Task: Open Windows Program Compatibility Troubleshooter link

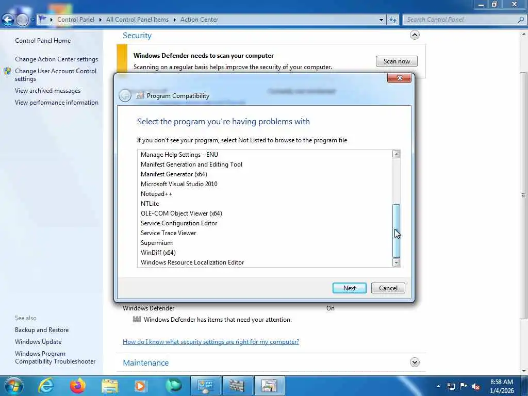Action: pos(55,357)
